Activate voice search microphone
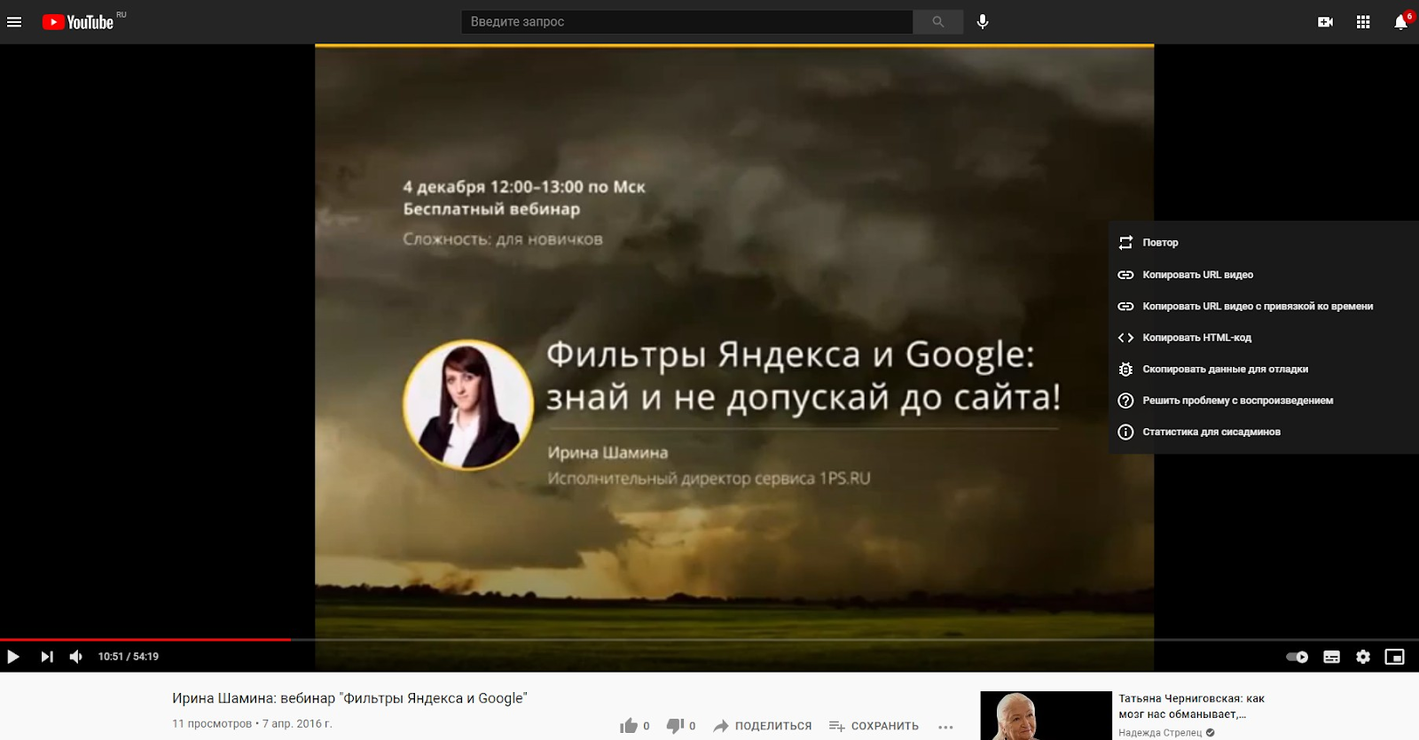The image size is (1419, 740). tap(983, 22)
